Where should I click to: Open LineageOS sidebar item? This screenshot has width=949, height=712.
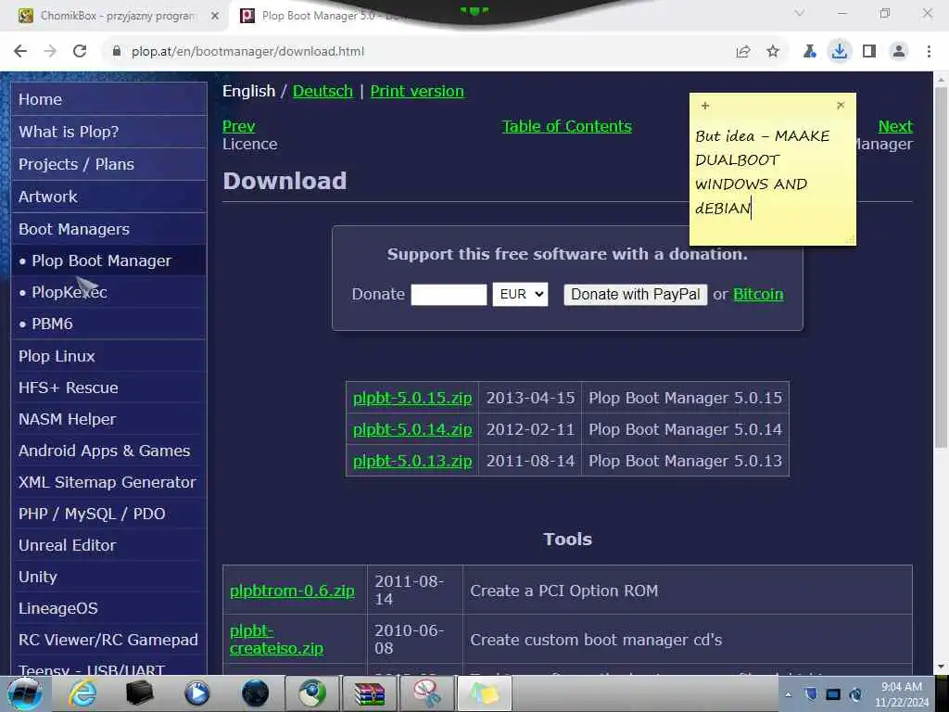tap(109, 608)
